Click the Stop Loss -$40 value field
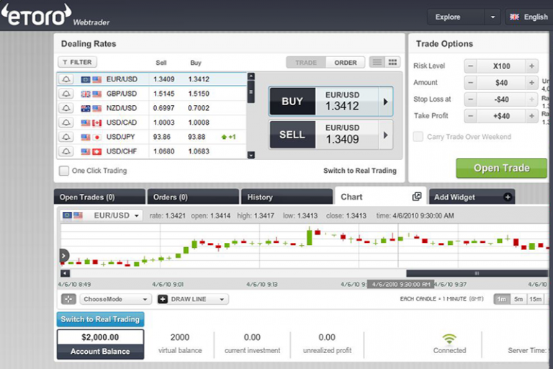The image size is (553, 369). point(501,99)
